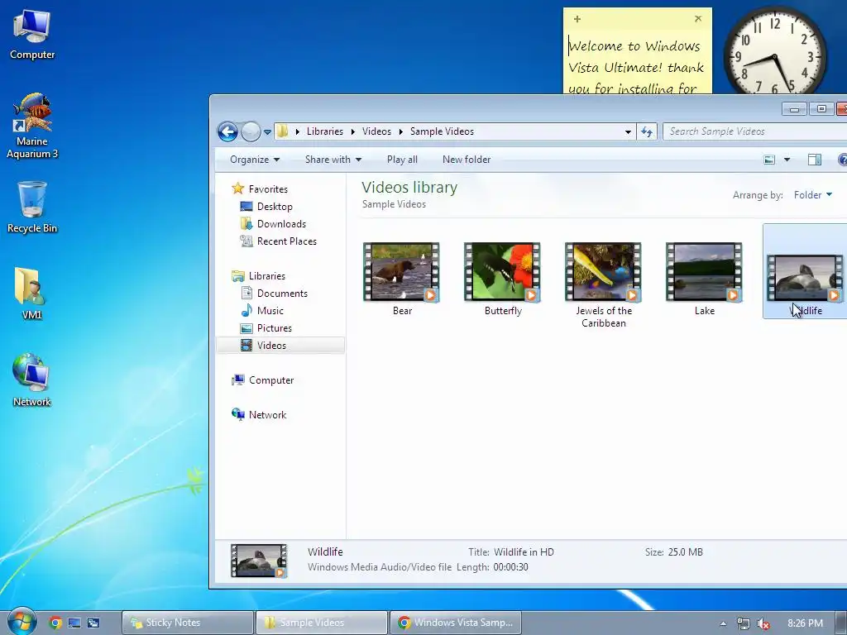Click the 8:26 PM taskbar clock
The width and height of the screenshot is (847, 635).
[x=805, y=623]
